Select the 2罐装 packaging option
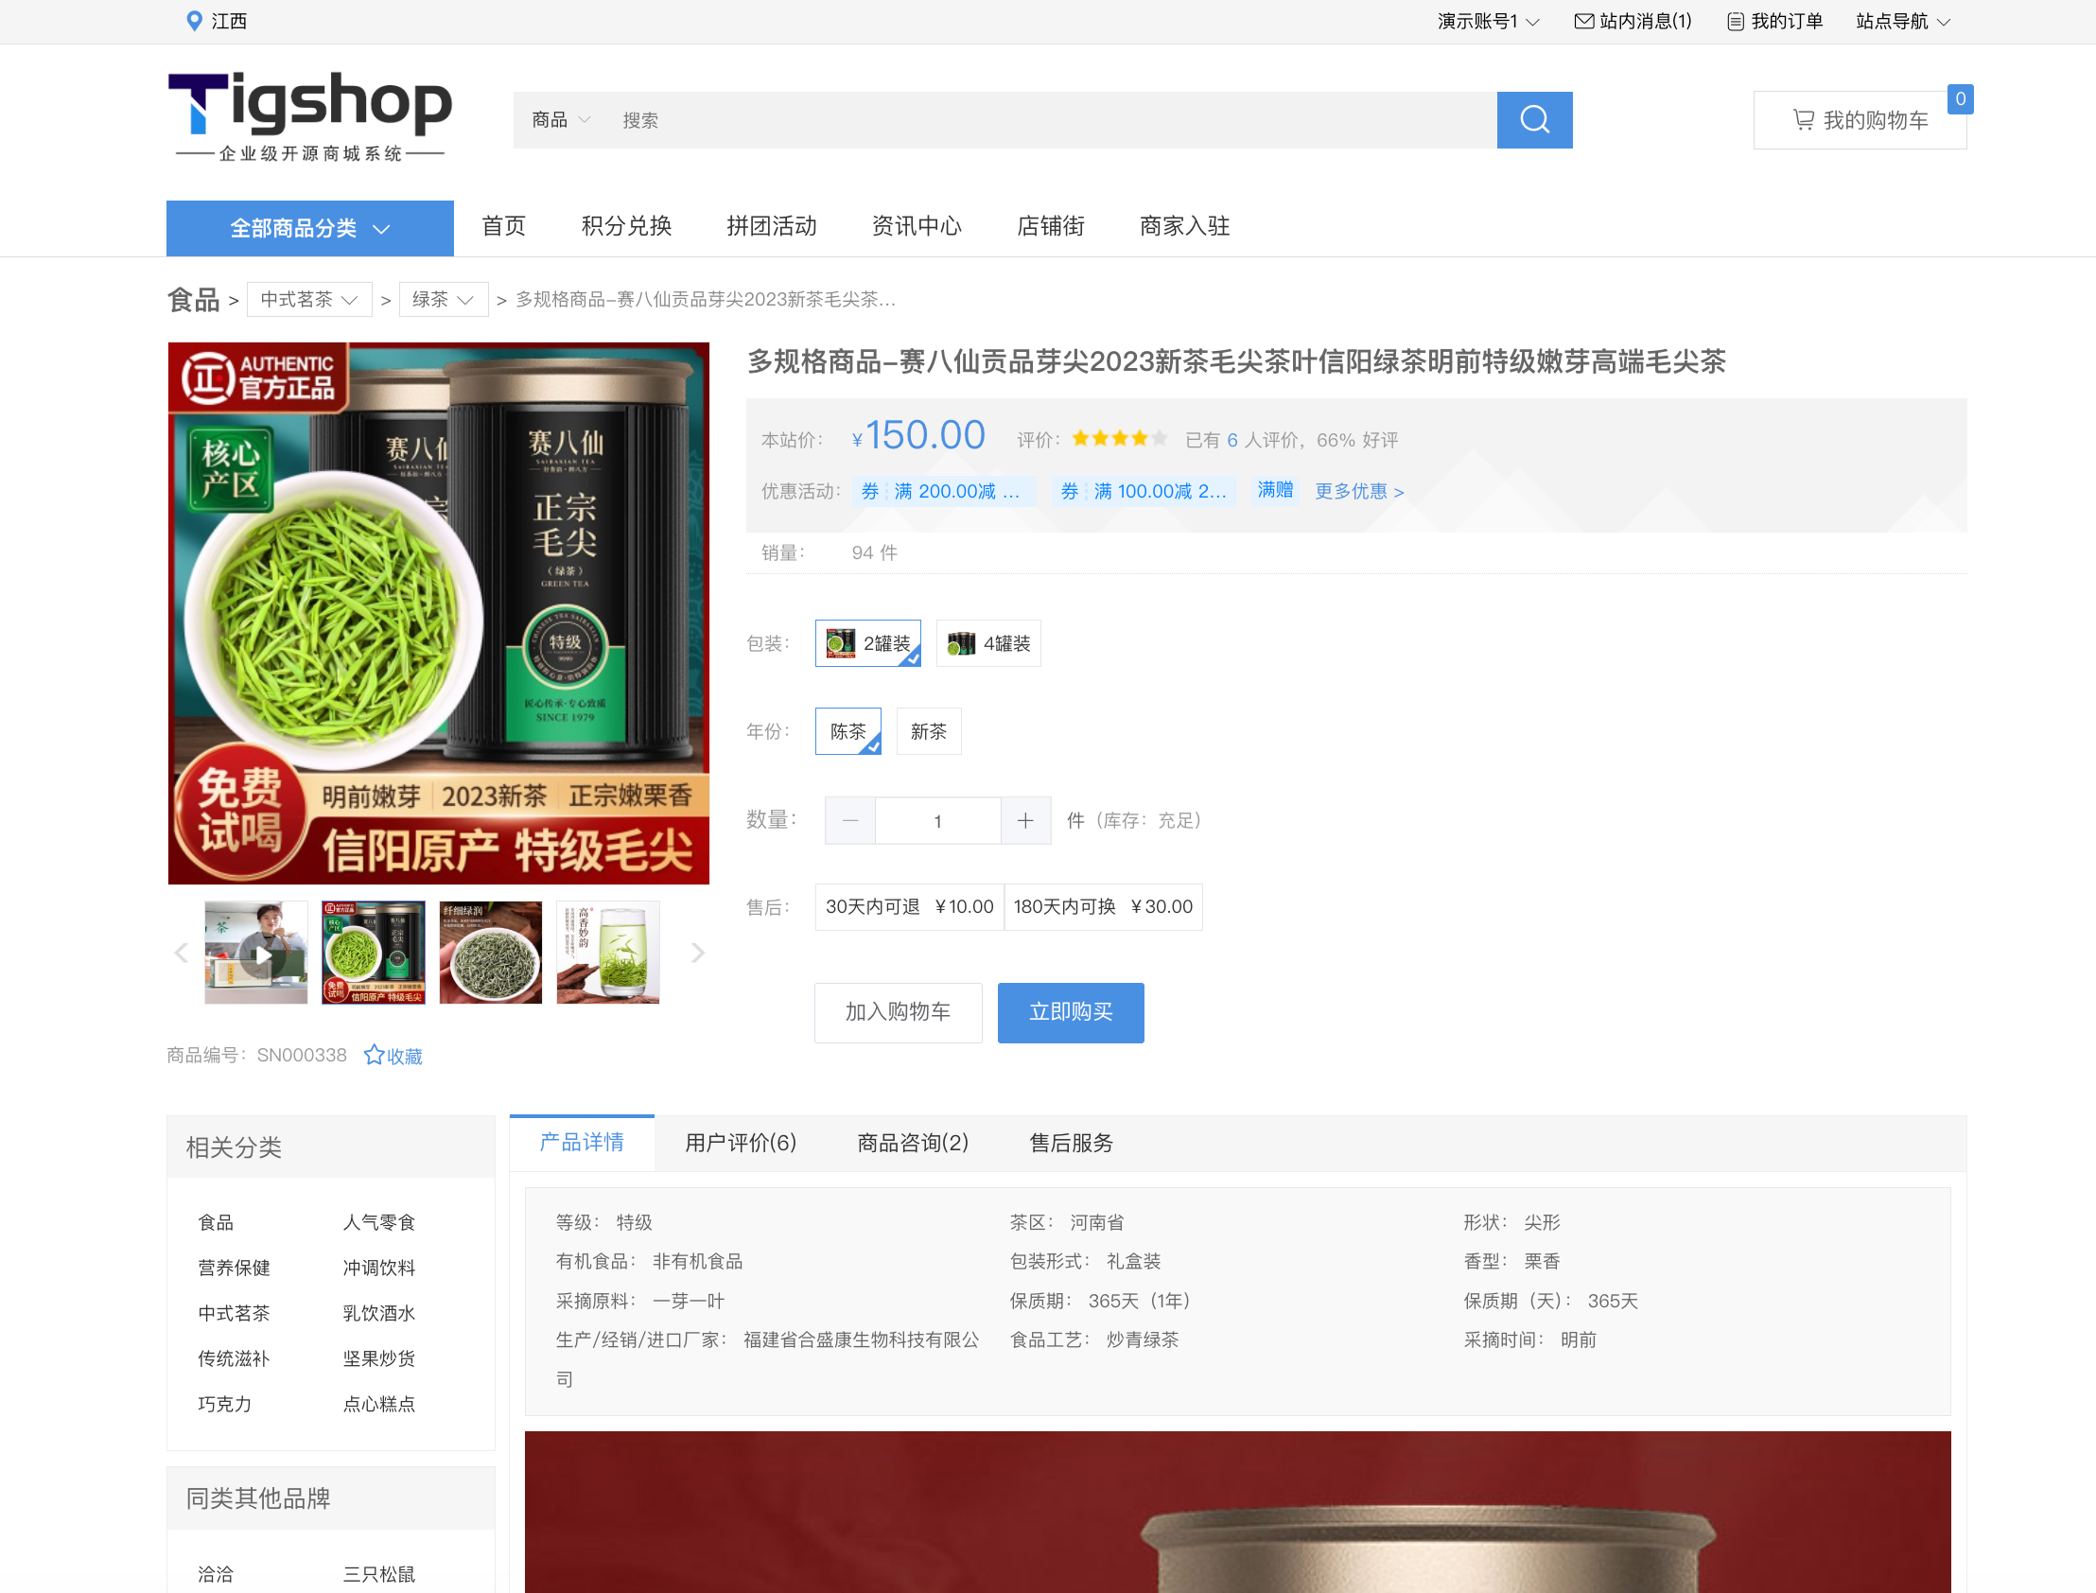The height and width of the screenshot is (1593, 2096). coord(867,643)
